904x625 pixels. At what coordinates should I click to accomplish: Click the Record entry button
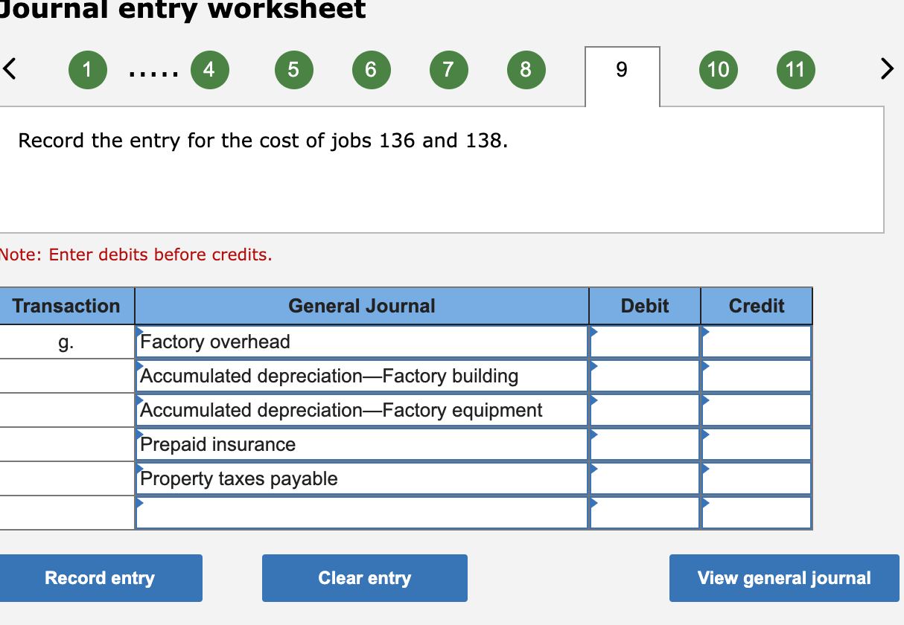101,577
